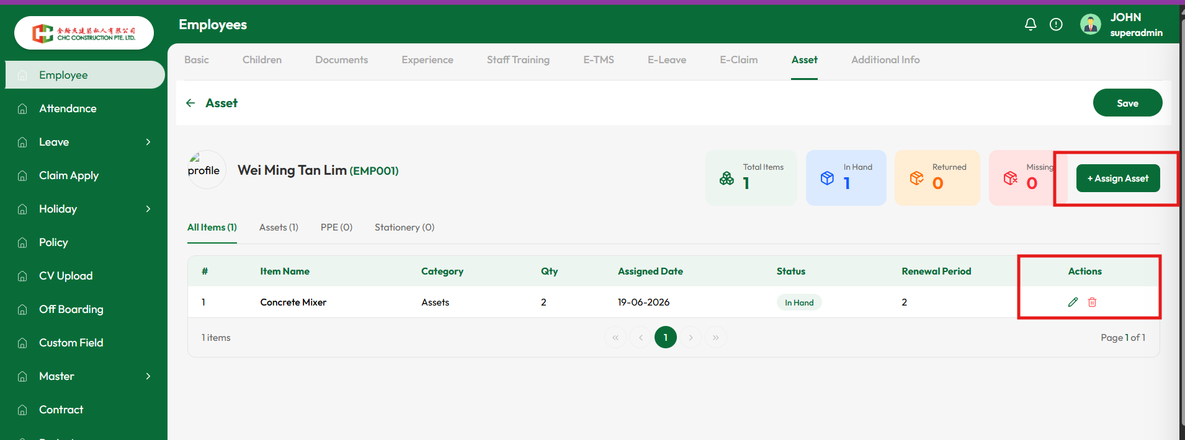Click the Item Name column header
This screenshot has height=440, width=1185.
[x=285, y=271]
